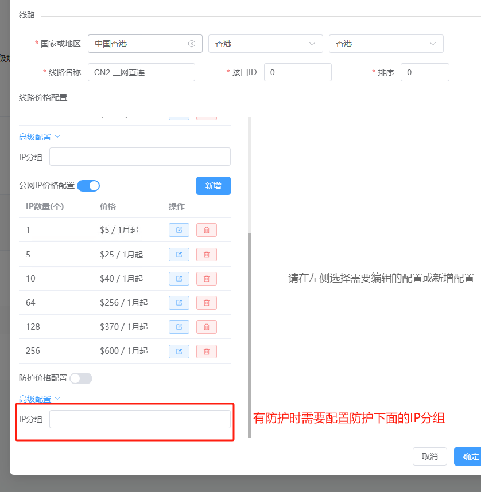Open the second 香港 region dropdown
This screenshot has height=492, width=481.
click(x=266, y=44)
